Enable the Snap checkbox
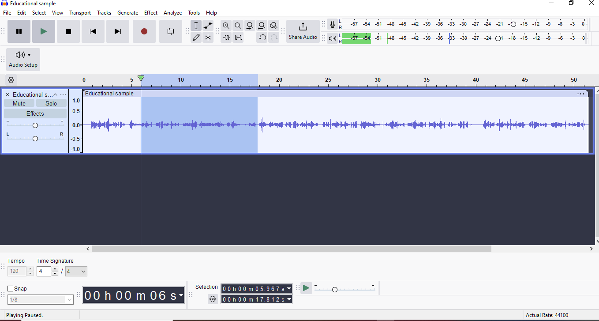The height and width of the screenshot is (321, 599). (11, 289)
